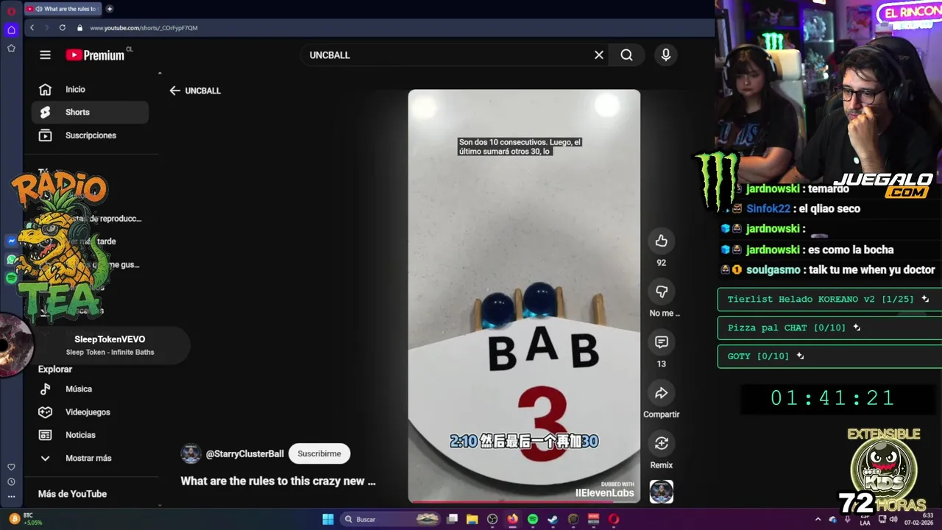This screenshot has width=942, height=530.
Task: Open Shorts section in sidebar
Action: click(x=90, y=113)
